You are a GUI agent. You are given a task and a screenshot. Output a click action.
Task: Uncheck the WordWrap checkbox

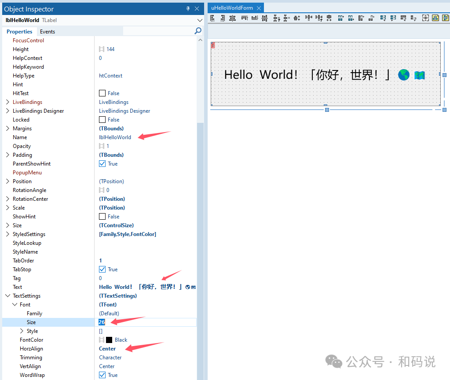pos(102,375)
